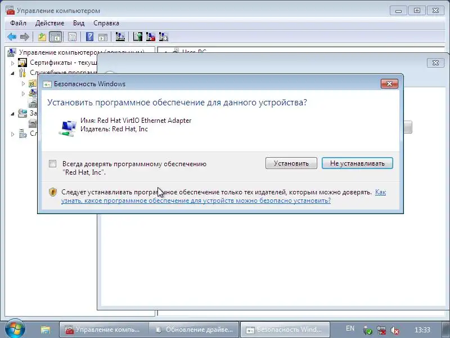Select 'Издатель: Red Hat, Inc' text
The width and height of the screenshot is (450, 338).
[x=114, y=129]
